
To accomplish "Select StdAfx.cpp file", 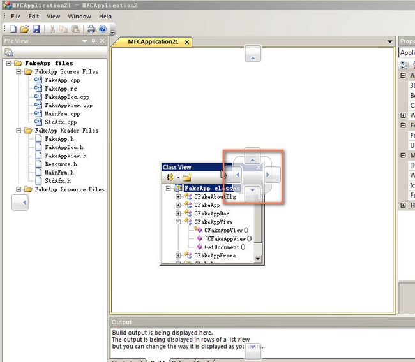I will 61,122.
